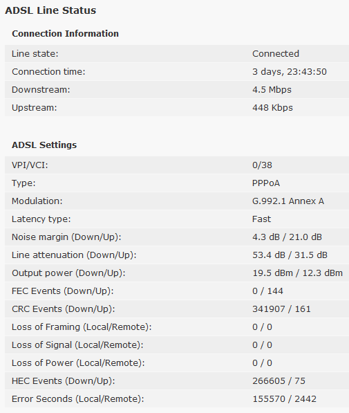Click the Noise margin dB values
Viewport: 349px width, 413px height.
[287, 237]
